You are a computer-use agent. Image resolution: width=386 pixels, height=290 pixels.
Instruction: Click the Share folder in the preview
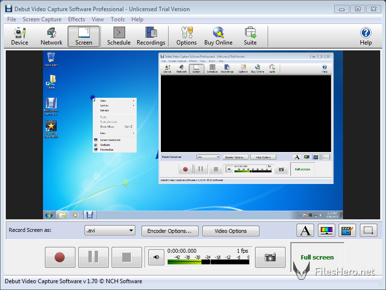coord(51,82)
